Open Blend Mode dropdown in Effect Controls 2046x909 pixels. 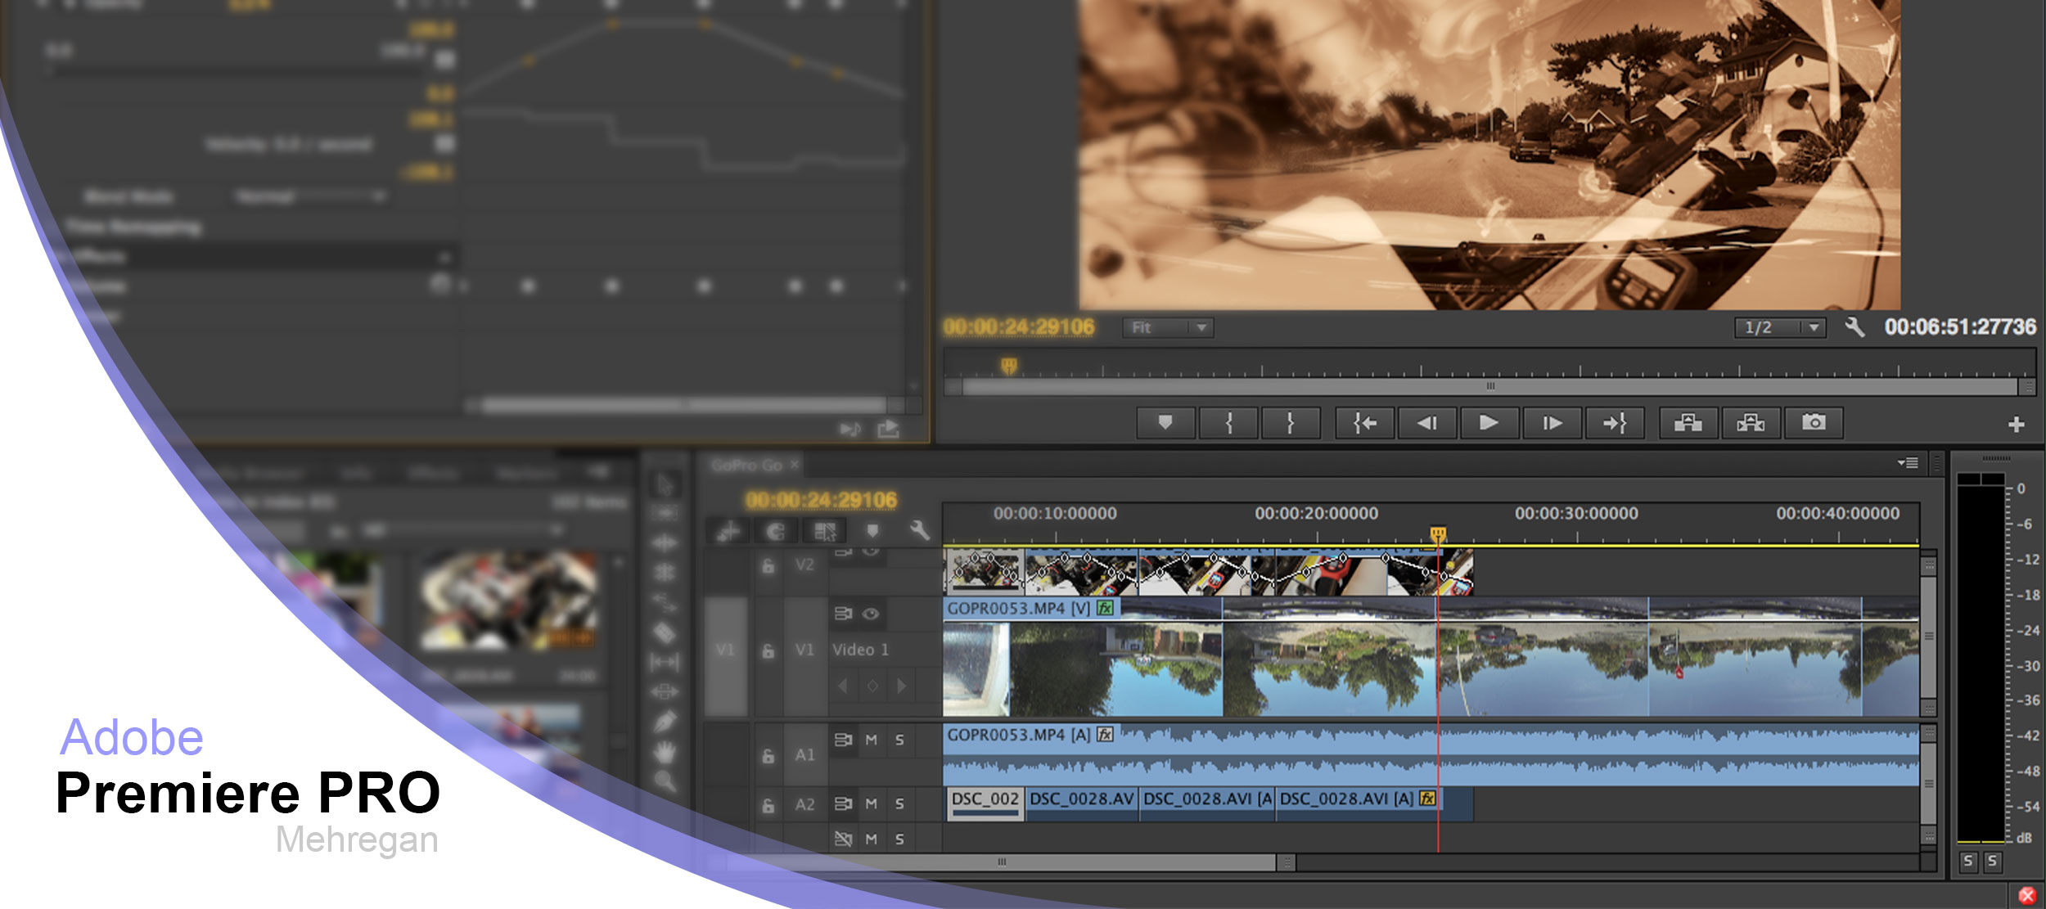tap(310, 197)
